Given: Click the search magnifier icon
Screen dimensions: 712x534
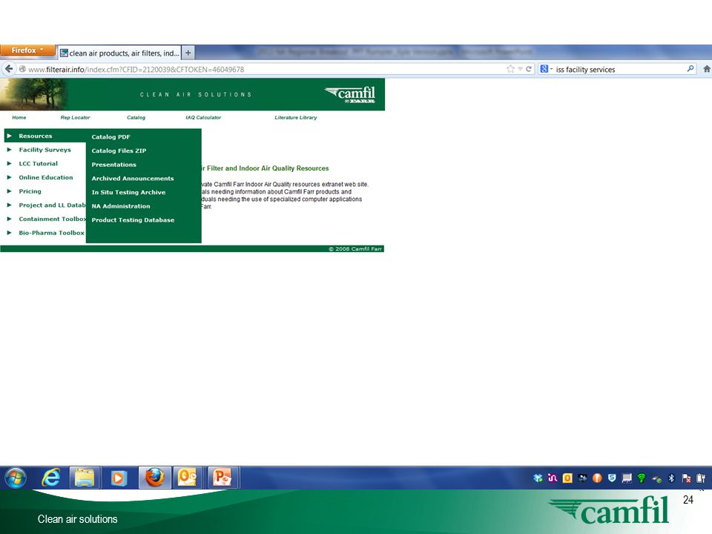Looking at the screenshot, I should [690, 68].
